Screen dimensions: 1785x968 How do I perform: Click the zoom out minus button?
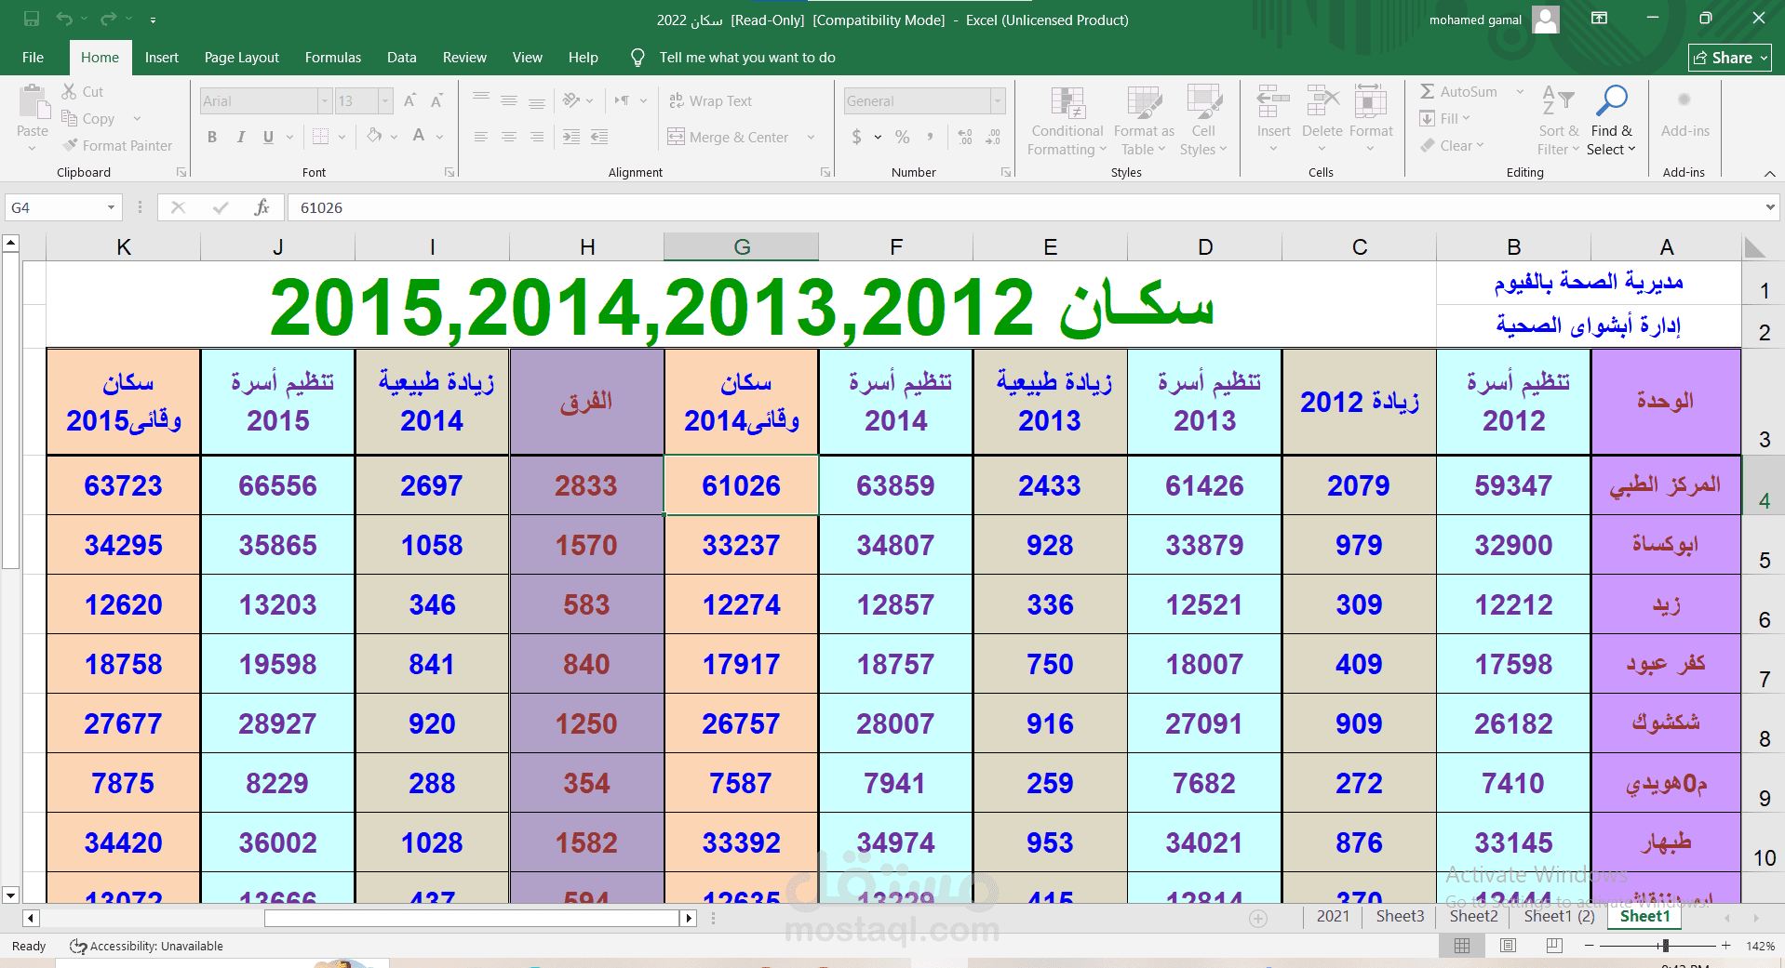(1590, 946)
